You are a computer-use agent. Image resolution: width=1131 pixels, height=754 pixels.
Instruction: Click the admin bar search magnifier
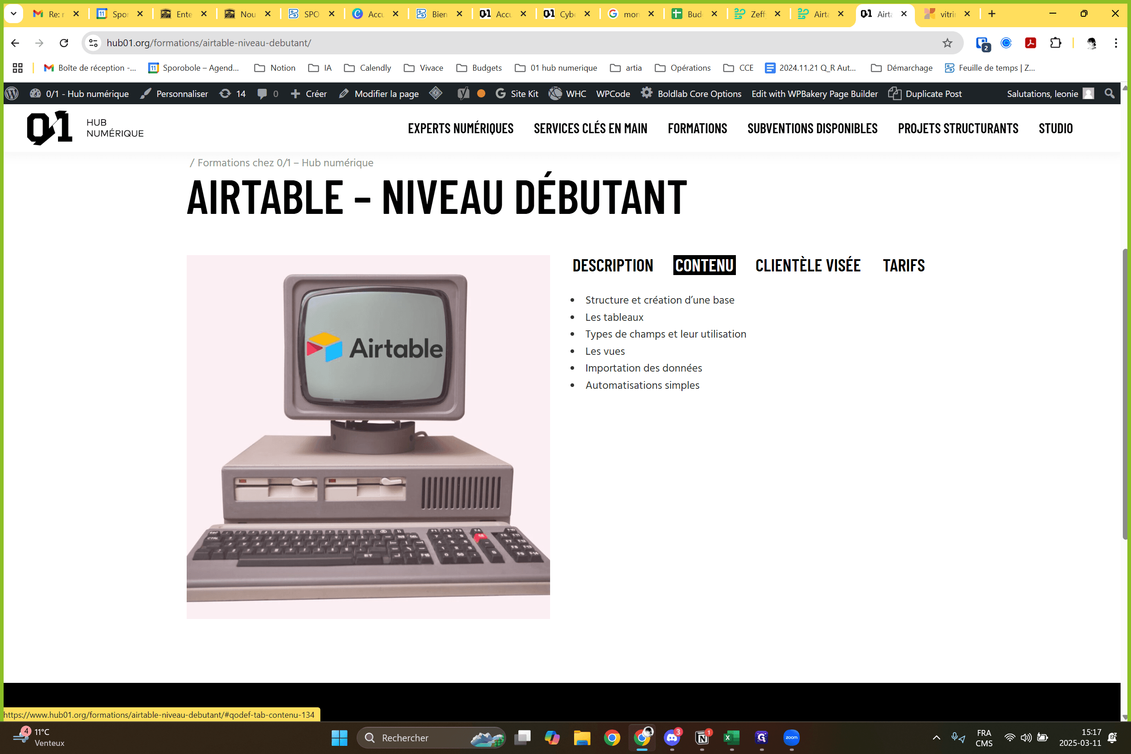point(1109,93)
